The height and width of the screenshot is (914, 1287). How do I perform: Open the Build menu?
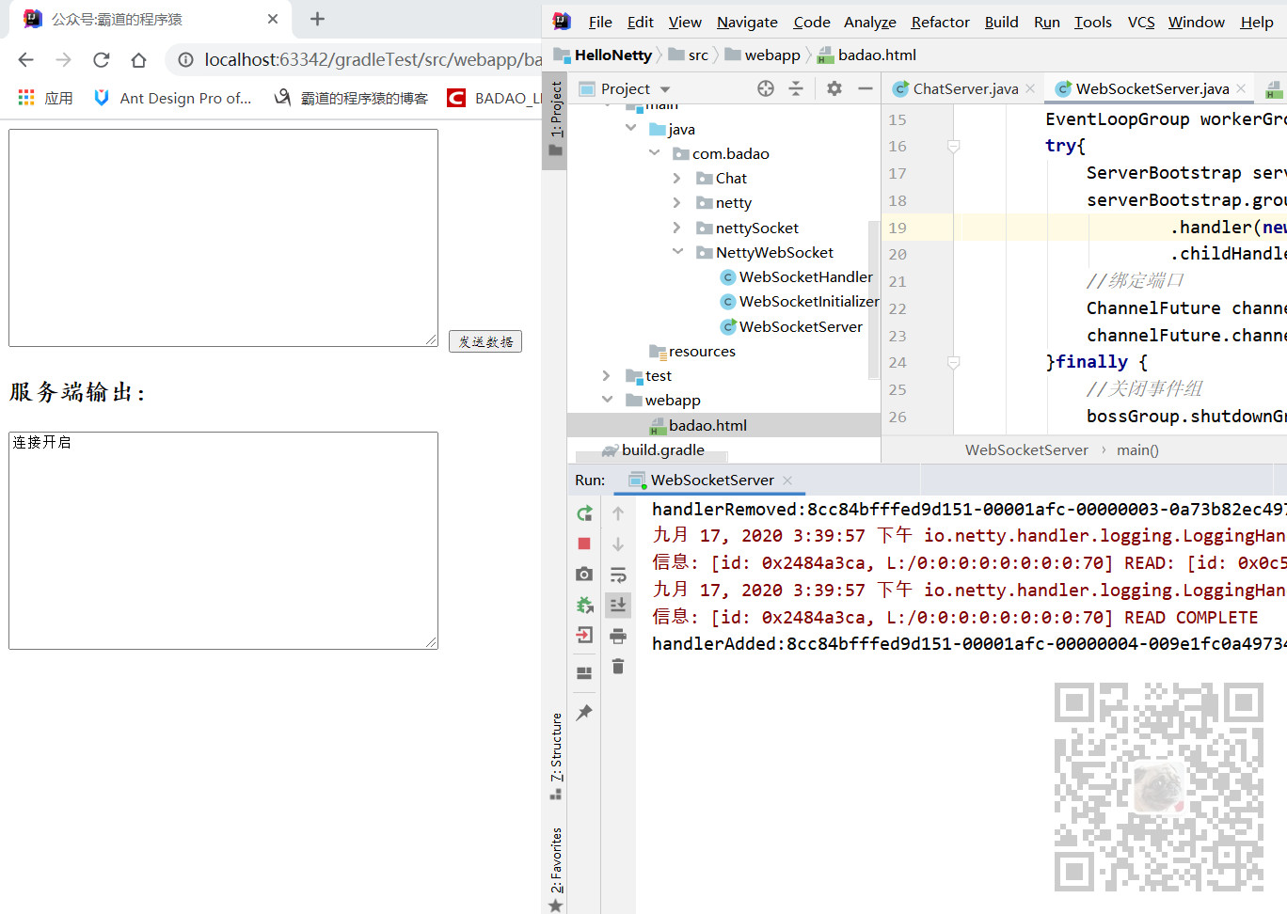(x=1001, y=22)
